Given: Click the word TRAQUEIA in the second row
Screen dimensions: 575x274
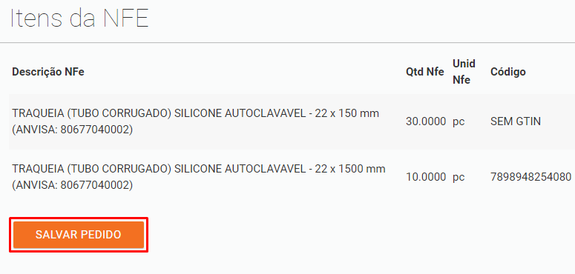Looking at the screenshot, I should pos(38,169).
